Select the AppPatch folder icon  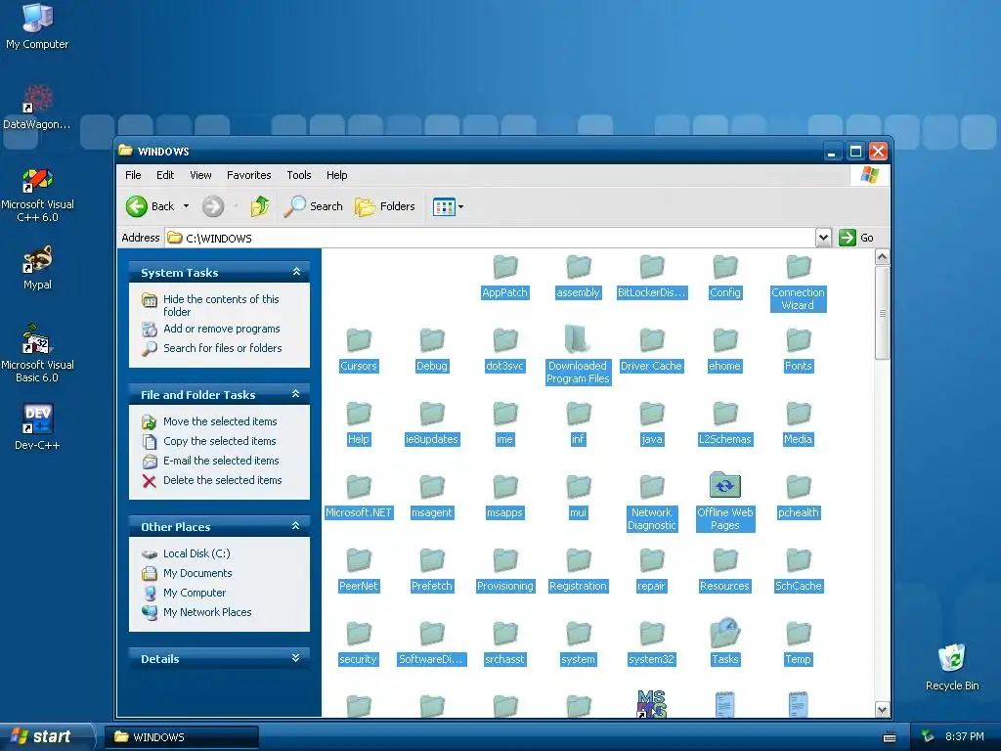click(505, 267)
